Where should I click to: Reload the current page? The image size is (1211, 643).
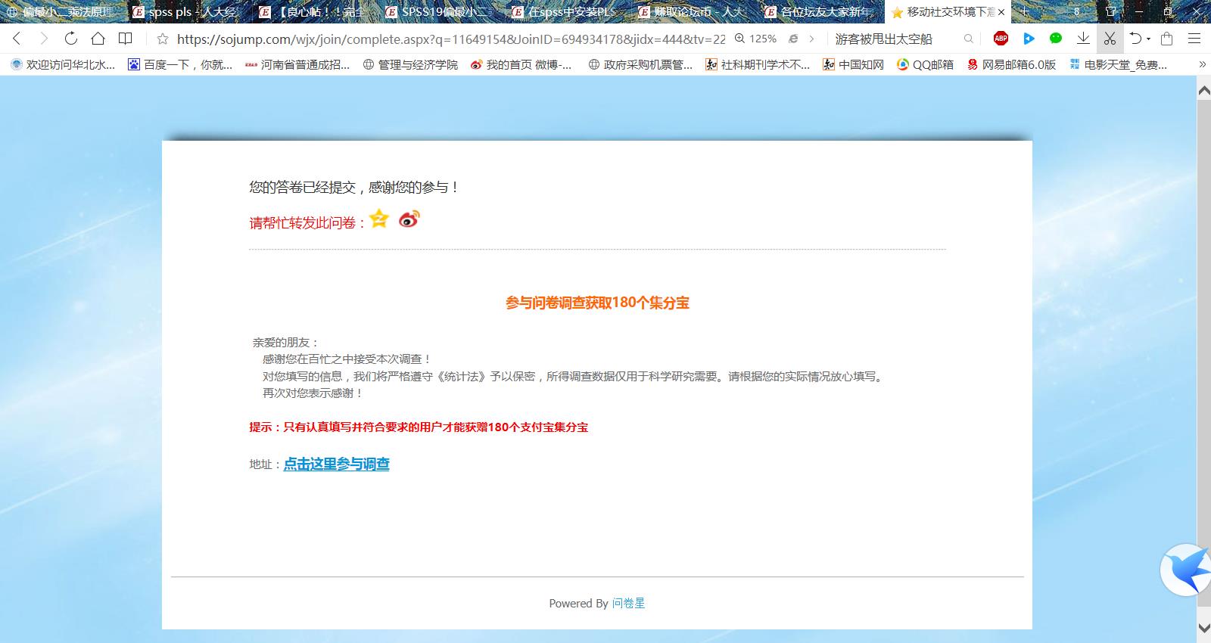point(70,39)
